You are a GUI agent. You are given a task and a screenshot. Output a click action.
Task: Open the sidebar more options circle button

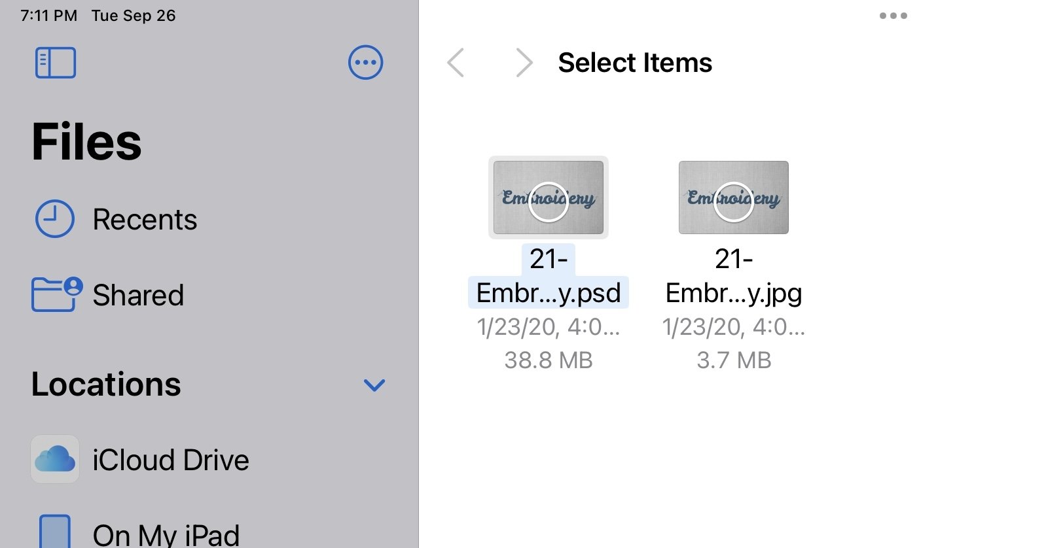365,63
